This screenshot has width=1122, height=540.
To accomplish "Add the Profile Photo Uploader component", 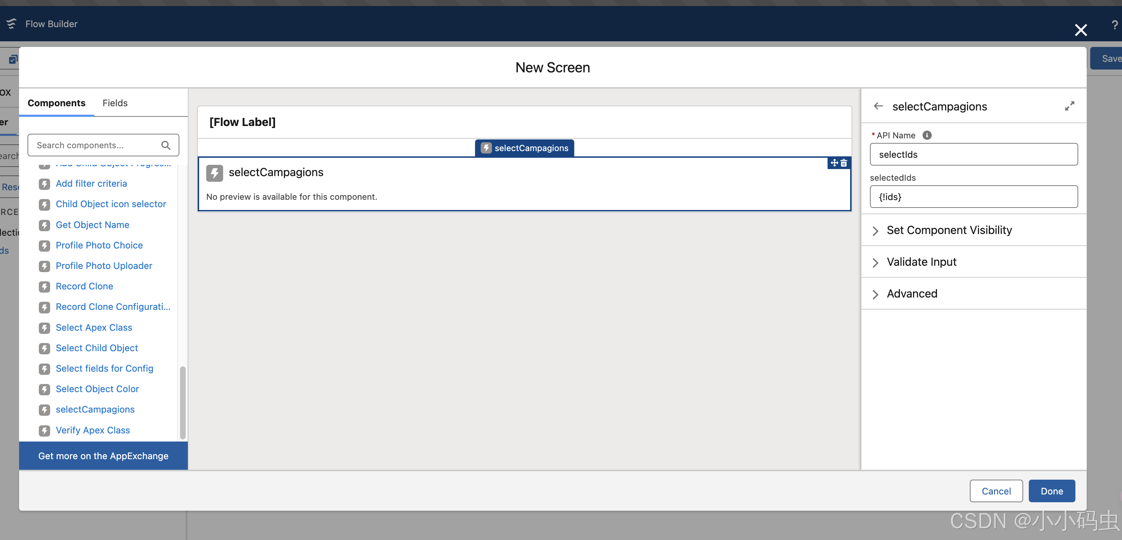I will click(x=104, y=266).
